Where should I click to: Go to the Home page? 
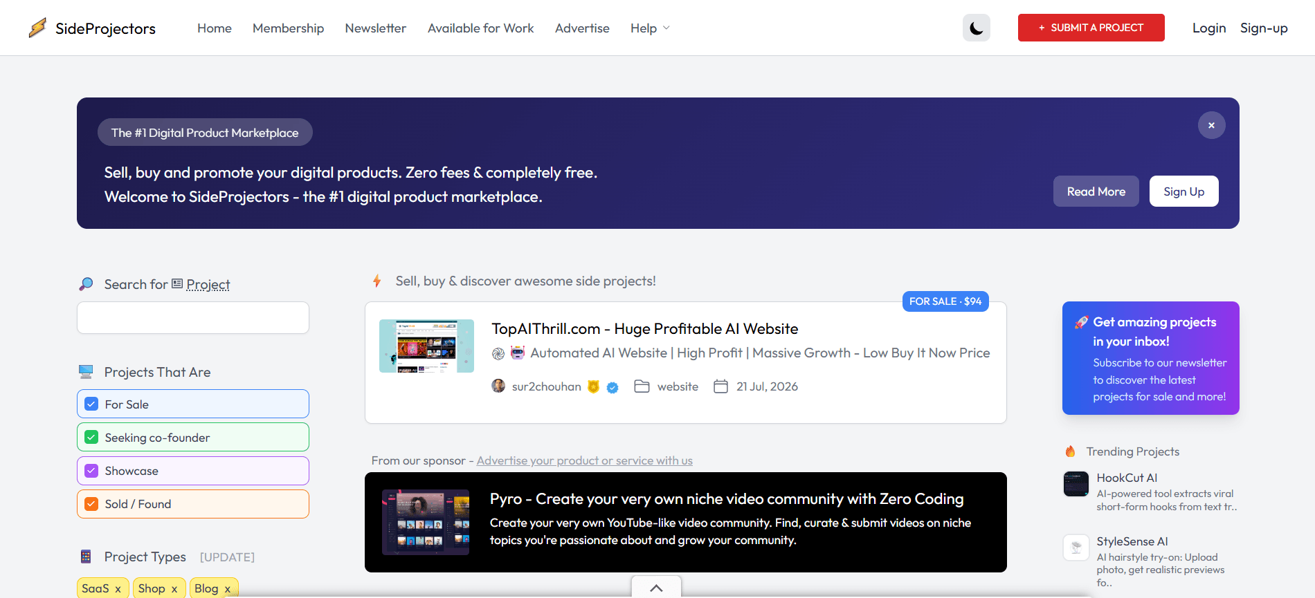tap(215, 28)
